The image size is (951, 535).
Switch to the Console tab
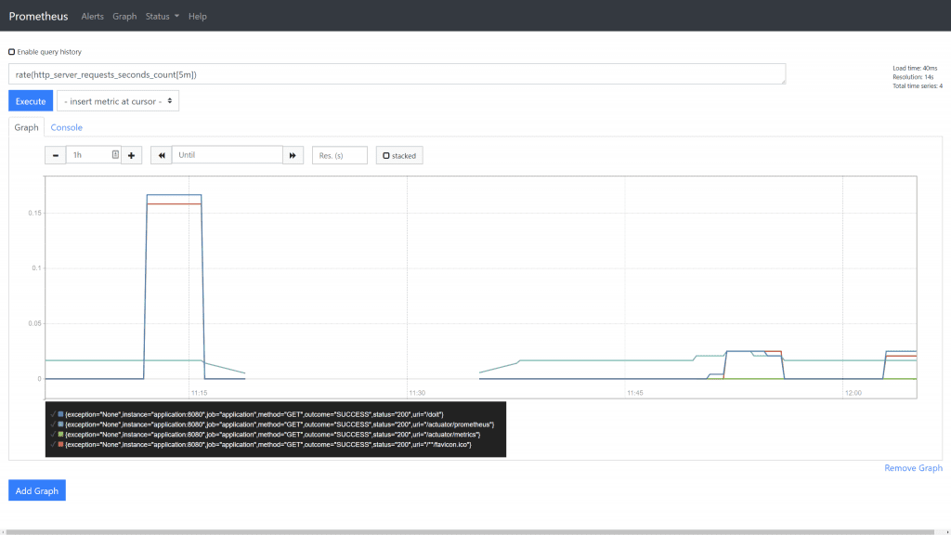coord(67,127)
